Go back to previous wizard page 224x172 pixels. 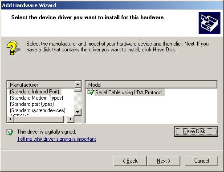[x=130, y=161]
